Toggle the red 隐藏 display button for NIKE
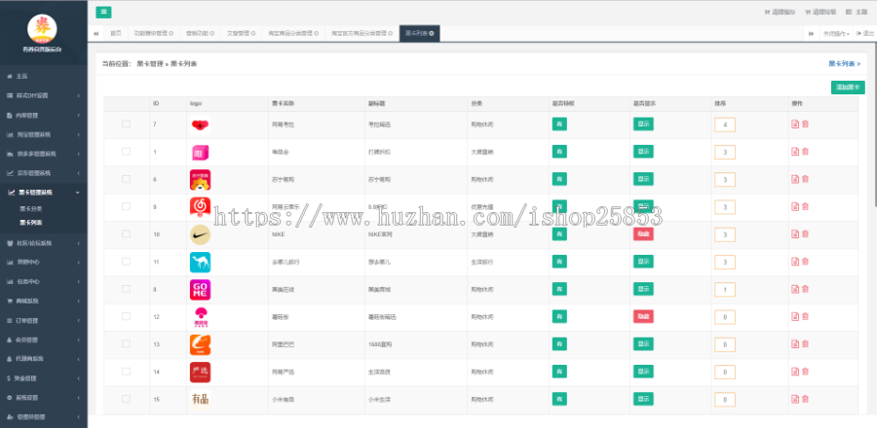The image size is (877, 428). (x=643, y=234)
